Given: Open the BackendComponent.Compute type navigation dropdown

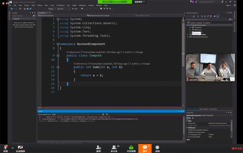Looking at the screenshot, I should [111, 15].
